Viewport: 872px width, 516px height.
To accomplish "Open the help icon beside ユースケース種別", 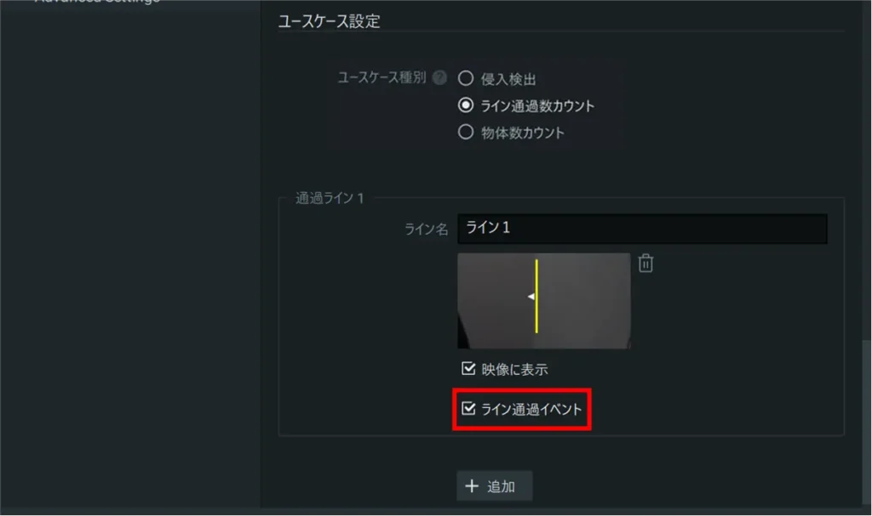I will [x=439, y=77].
